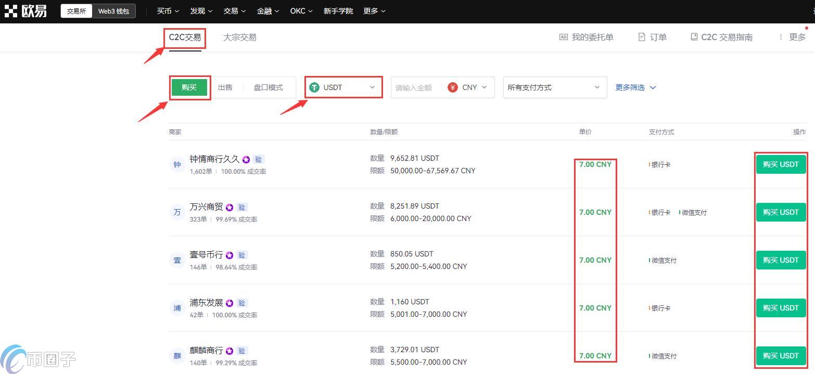Open the 买币 top menu
The width and height of the screenshot is (815, 374).
[168, 11]
